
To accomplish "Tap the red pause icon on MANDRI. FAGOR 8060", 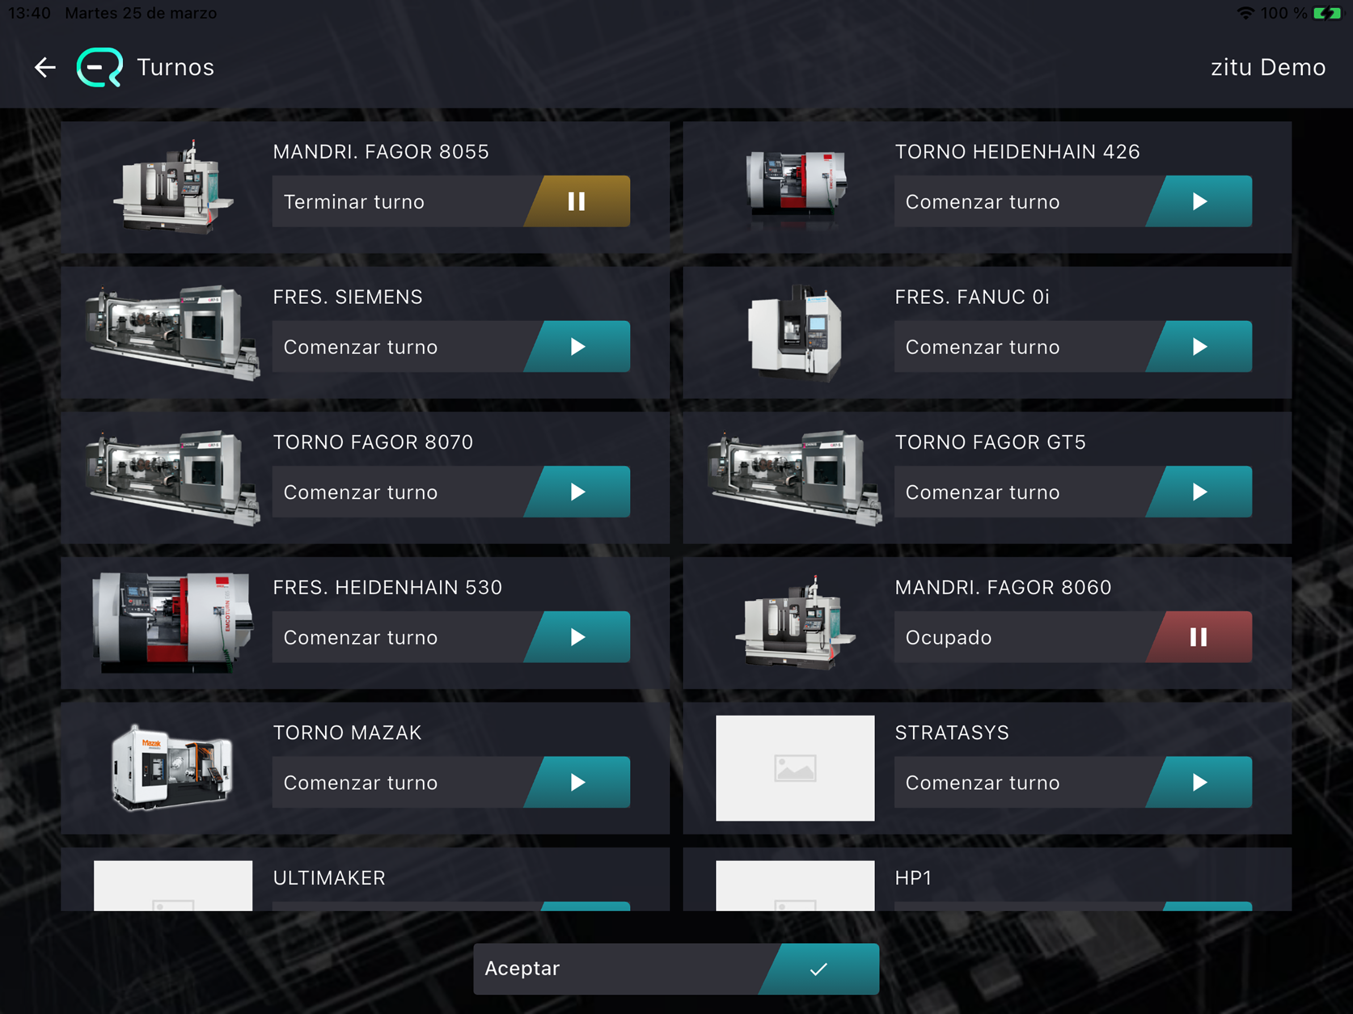I will click(1199, 637).
